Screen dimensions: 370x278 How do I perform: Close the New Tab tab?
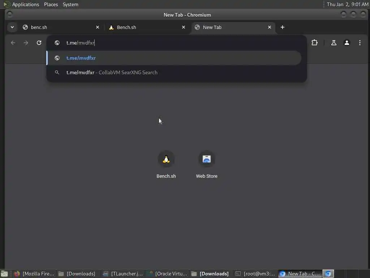270,27
